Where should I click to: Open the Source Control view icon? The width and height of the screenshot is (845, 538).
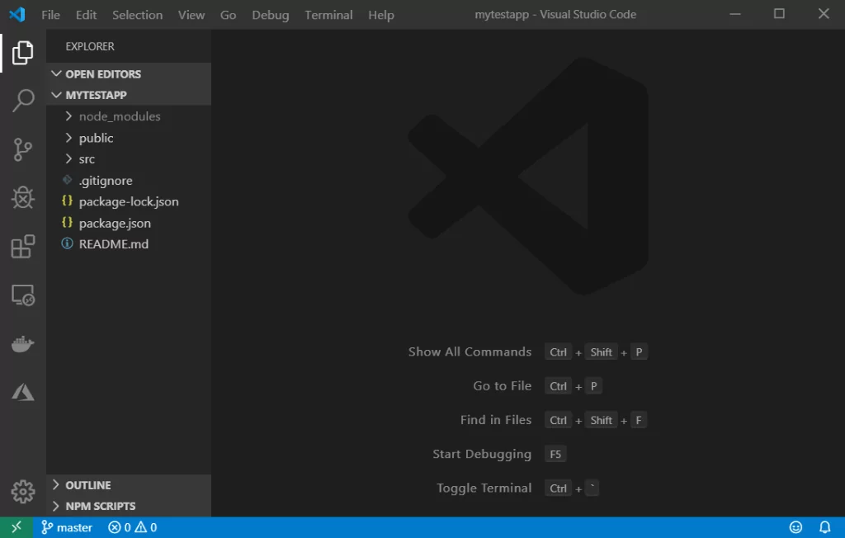(x=22, y=149)
